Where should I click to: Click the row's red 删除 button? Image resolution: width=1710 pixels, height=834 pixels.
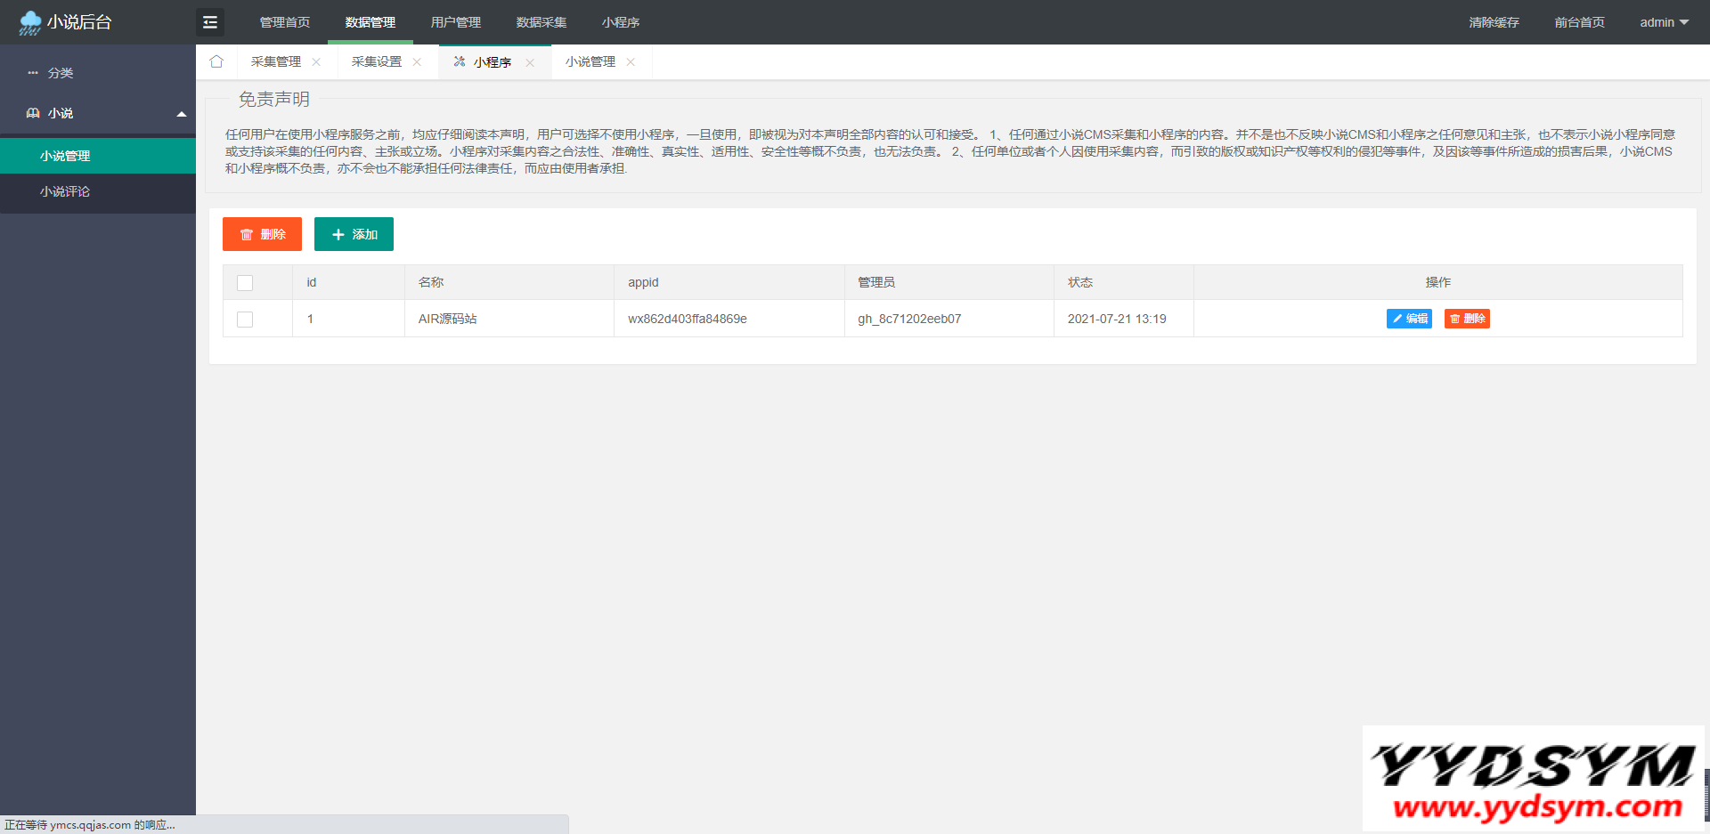[x=1467, y=319]
